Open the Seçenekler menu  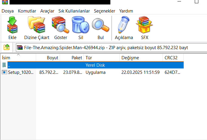(104, 11)
